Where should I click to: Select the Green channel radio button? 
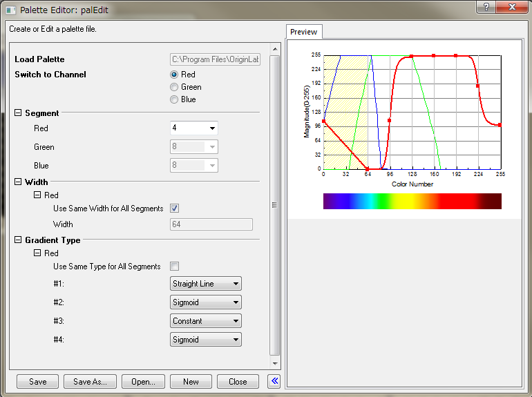tap(174, 87)
